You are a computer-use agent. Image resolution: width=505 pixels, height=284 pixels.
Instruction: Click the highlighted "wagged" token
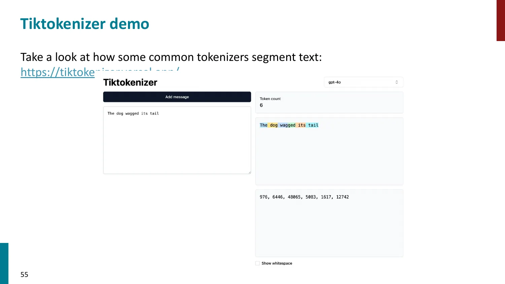click(x=287, y=125)
